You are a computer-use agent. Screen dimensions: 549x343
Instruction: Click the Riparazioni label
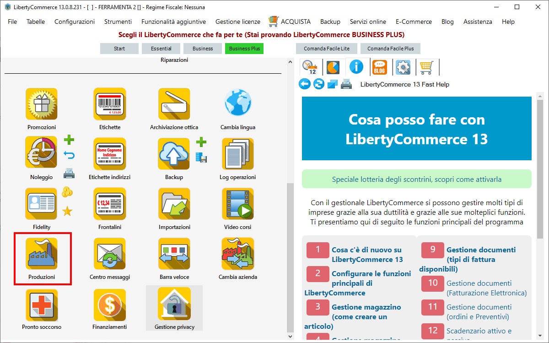(174, 60)
